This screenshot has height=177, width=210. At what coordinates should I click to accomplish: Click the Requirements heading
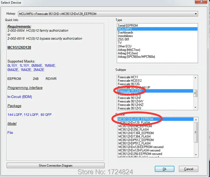click(19, 27)
